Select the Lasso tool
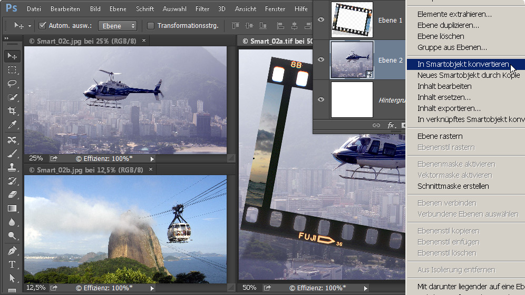 (x=12, y=83)
